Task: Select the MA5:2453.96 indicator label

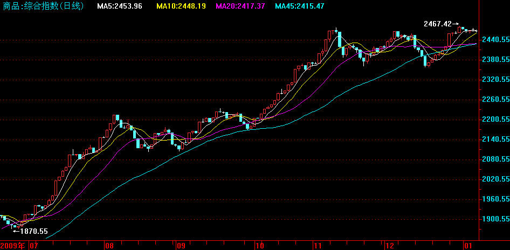Action: pos(120,6)
